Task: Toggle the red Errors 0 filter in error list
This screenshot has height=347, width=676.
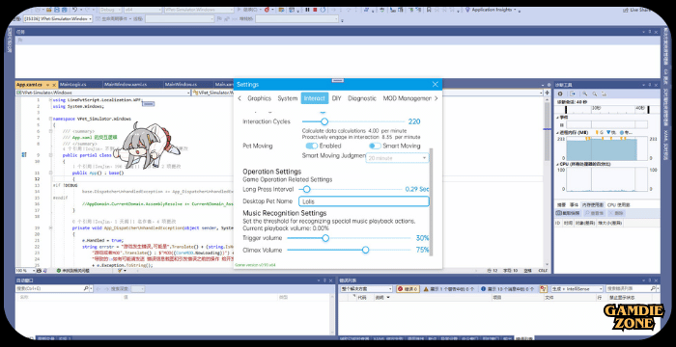Action: [408, 289]
